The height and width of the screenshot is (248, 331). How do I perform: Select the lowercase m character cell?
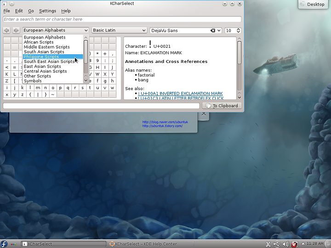coord(38,88)
